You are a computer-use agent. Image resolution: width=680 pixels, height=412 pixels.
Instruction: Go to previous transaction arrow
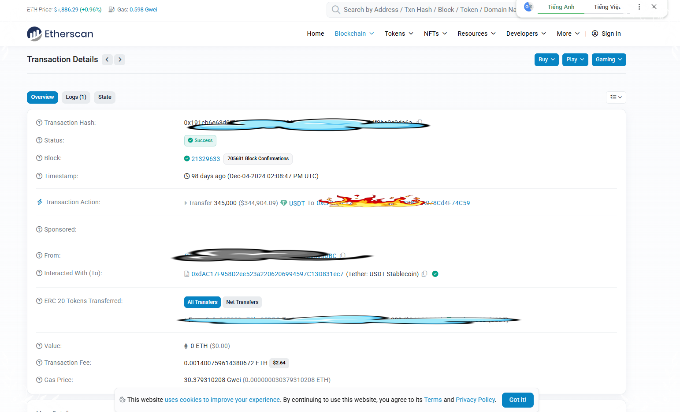pos(107,60)
